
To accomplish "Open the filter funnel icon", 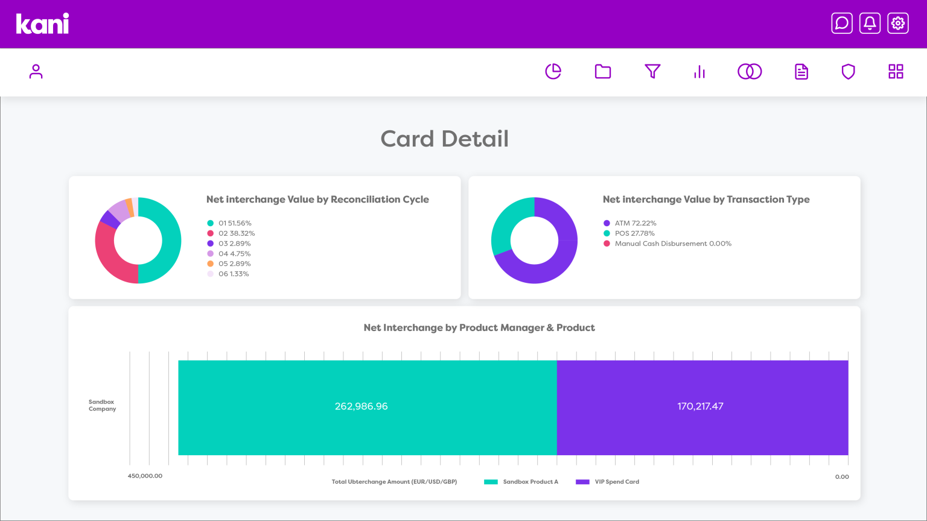I will click(x=652, y=72).
